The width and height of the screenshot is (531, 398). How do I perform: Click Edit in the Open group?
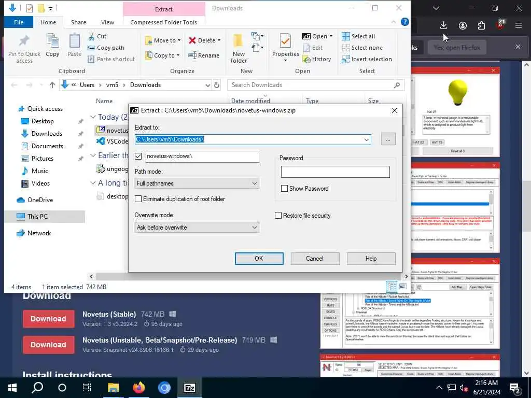[313, 48]
